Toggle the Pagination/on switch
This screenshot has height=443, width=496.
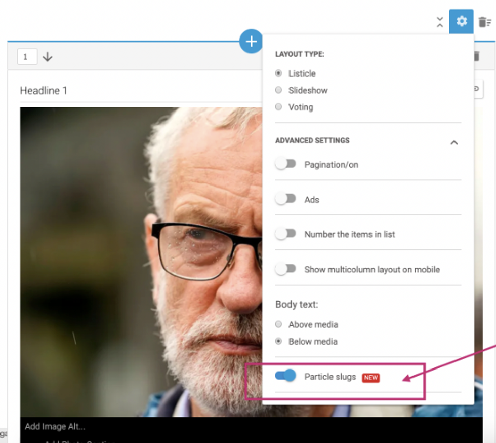point(286,164)
